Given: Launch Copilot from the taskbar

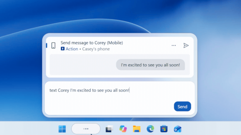Looking at the screenshot, I should tap(123, 129).
